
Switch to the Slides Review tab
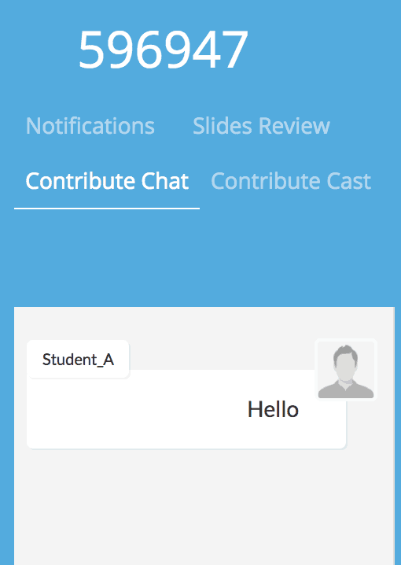click(261, 126)
